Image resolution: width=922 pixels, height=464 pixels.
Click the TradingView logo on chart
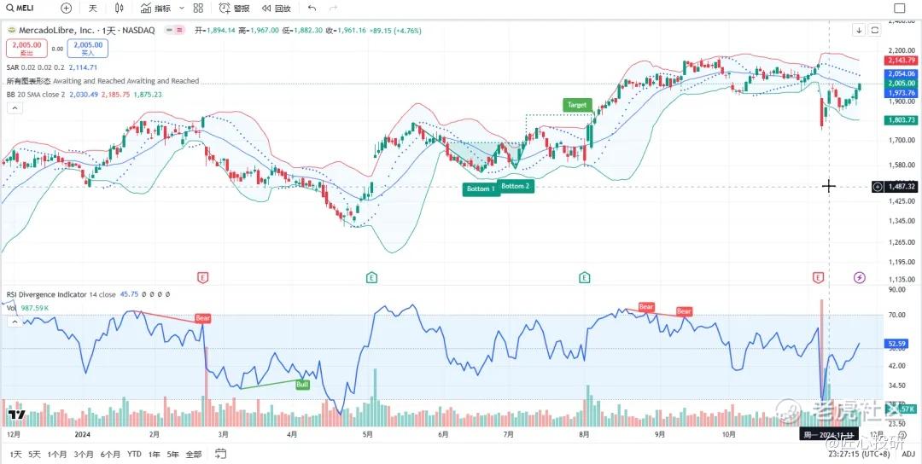[x=16, y=414]
